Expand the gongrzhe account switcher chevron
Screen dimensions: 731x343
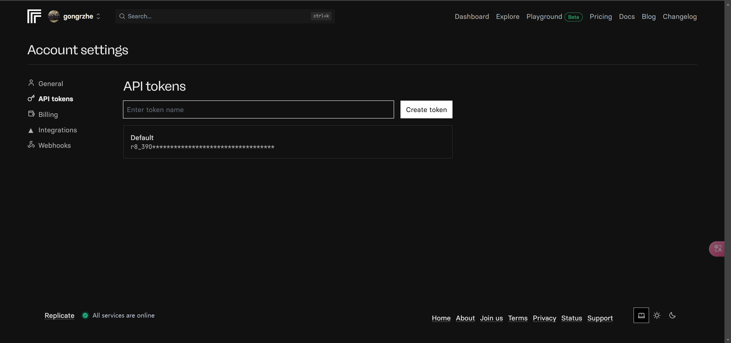[x=98, y=16]
